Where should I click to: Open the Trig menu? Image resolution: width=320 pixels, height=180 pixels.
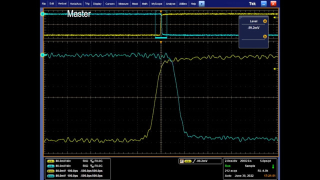(x=87, y=3)
